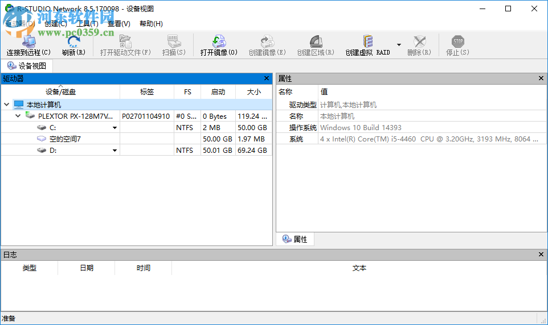Select the P02701104910 label cell
The image size is (548, 325).
[146, 116]
